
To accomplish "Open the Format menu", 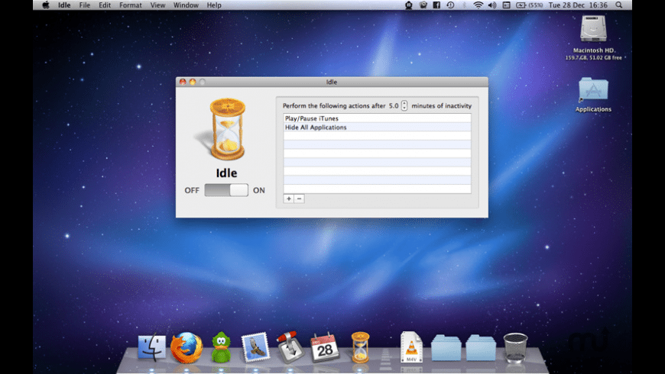I will pos(131,5).
